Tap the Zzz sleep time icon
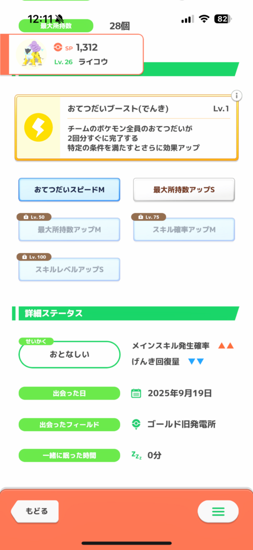The height and width of the screenshot is (550, 253). 136,455
